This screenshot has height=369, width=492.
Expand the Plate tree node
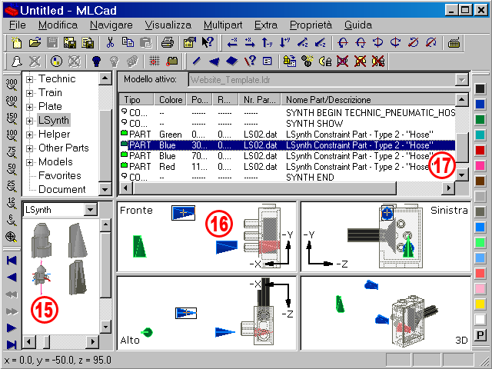pyautogui.click(x=29, y=107)
